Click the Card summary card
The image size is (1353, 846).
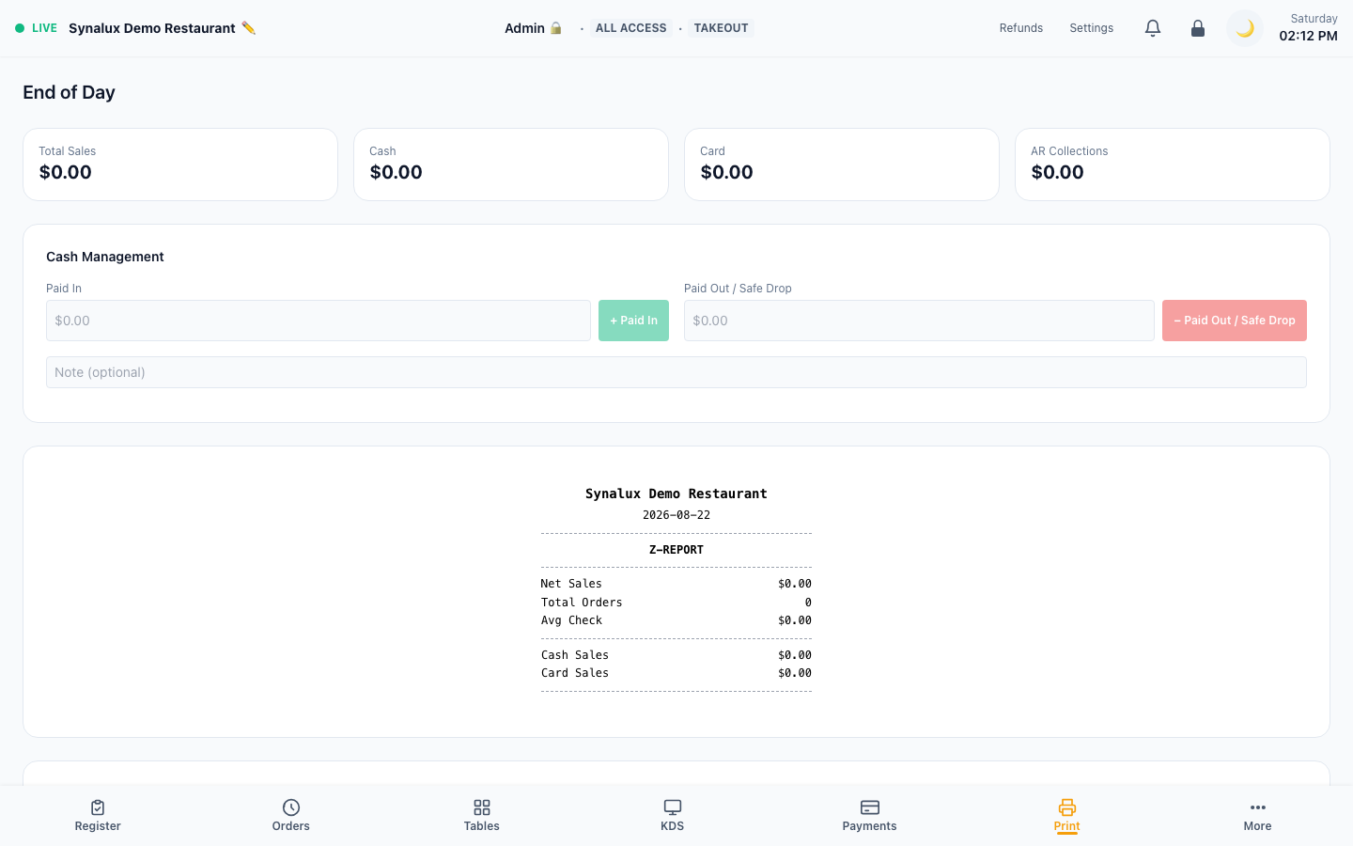[x=842, y=164]
